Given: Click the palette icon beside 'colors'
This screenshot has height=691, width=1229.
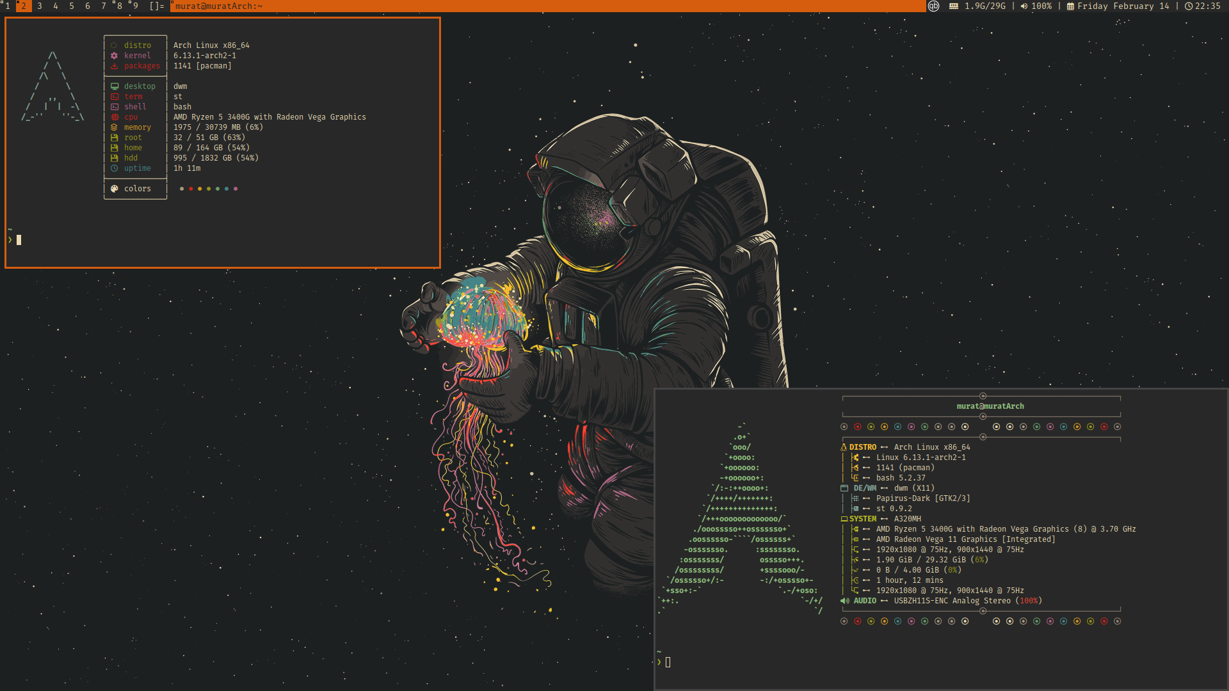Looking at the screenshot, I should [x=114, y=189].
